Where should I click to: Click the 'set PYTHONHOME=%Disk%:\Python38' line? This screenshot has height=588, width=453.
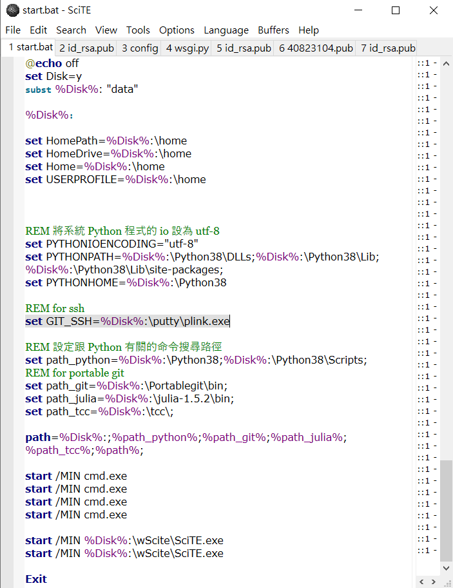[x=126, y=283]
